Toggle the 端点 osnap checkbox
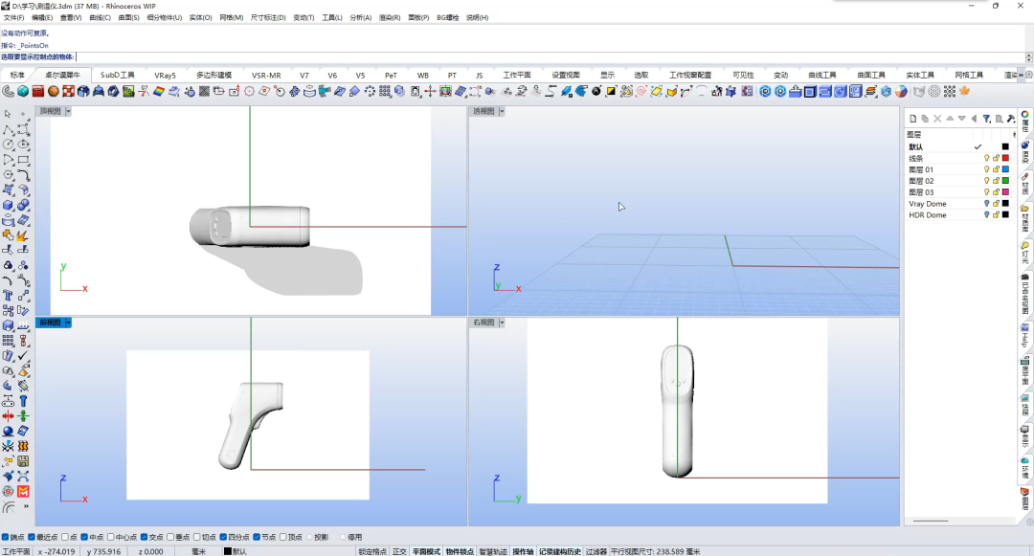 pos(6,538)
